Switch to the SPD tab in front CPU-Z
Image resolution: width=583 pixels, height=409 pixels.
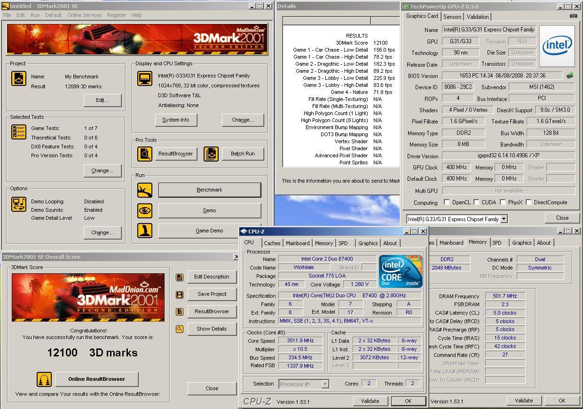pos(343,243)
